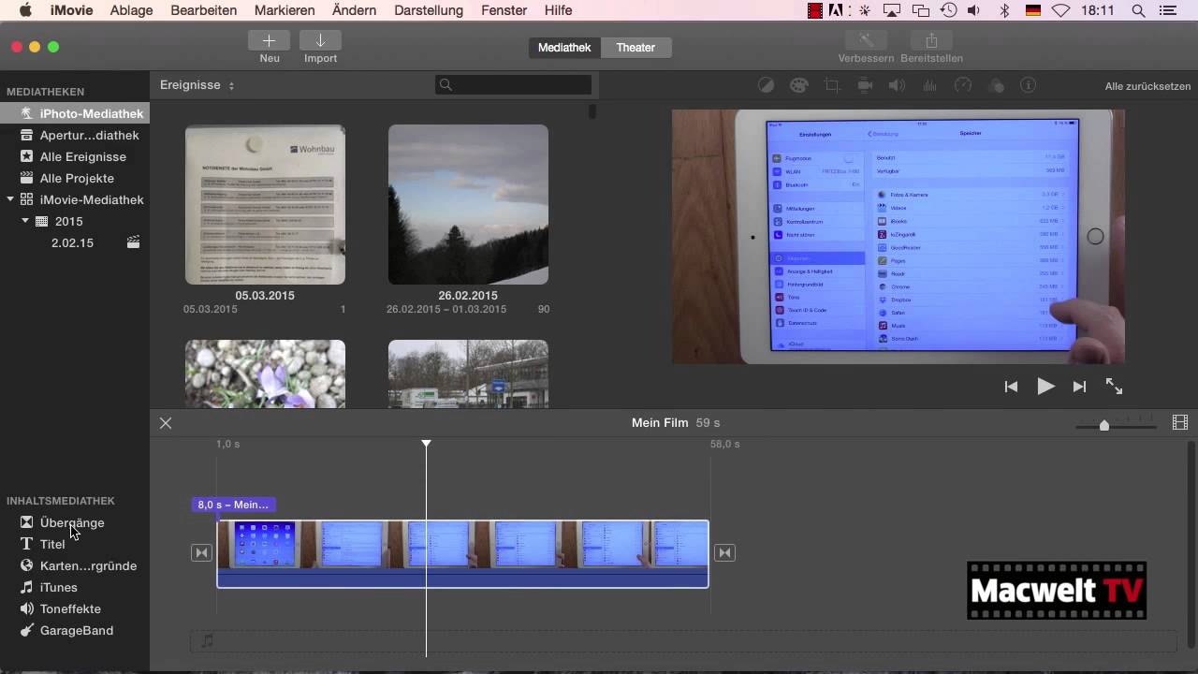Open the color balance adjustment
The image size is (1198, 674).
coord(766,85)
